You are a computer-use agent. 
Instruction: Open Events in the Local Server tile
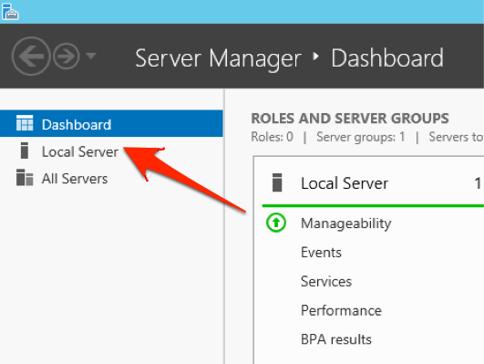point(321,253)
